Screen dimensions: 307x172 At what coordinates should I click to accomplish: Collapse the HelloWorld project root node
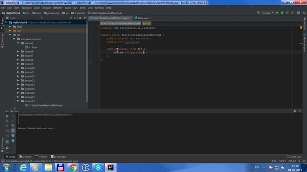6,22
